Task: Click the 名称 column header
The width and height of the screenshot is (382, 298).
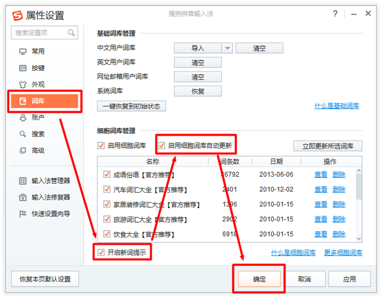Action: [153, 161]
